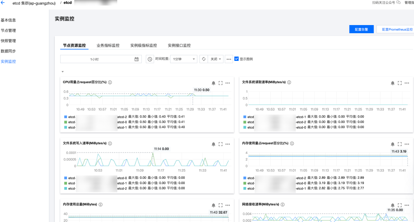This screenshot has width=414, height=222.
Task: Toggle etcd-1 cyan series in 内存使用量占request百分比 legend
Action: tap(245, 188)
